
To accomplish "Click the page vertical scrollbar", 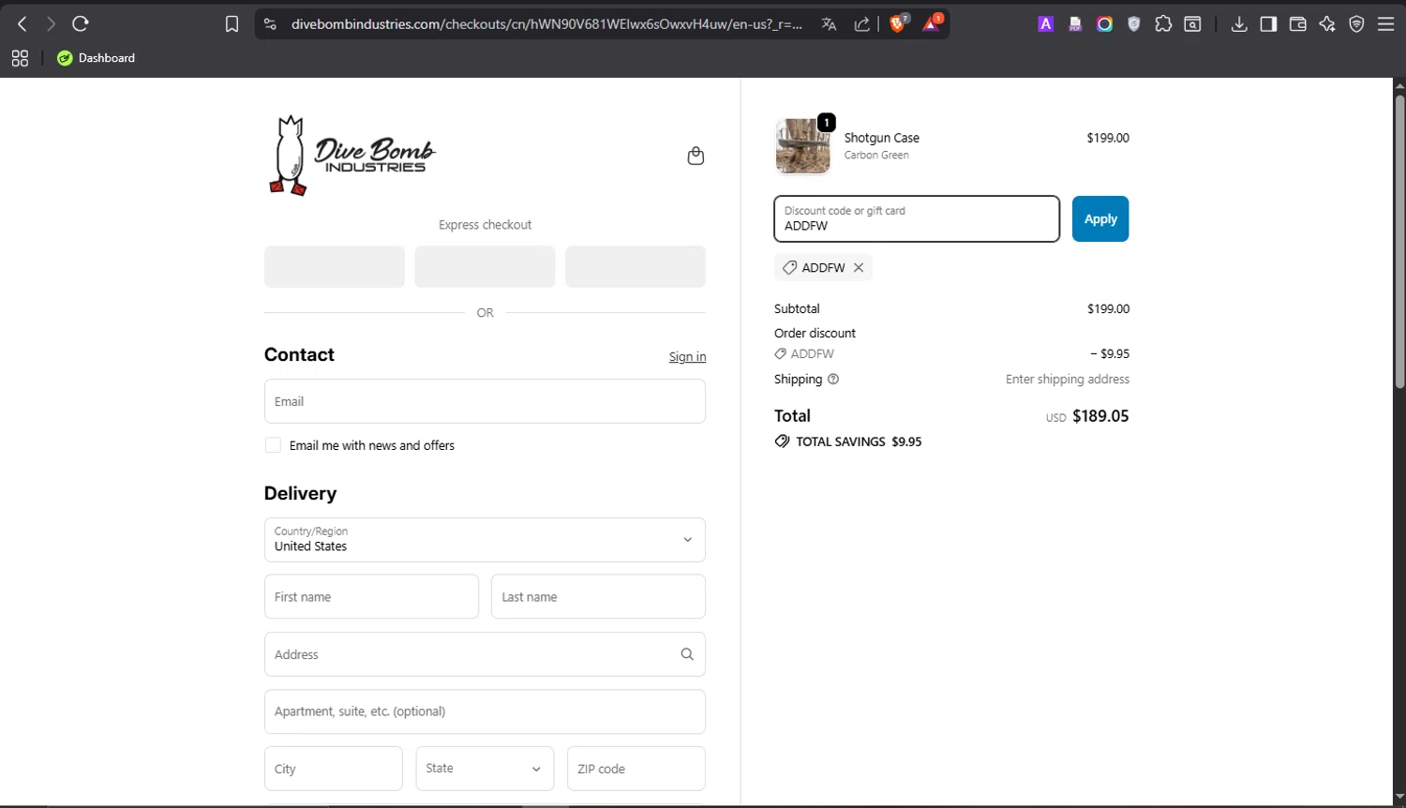I will coord(1399,242).
